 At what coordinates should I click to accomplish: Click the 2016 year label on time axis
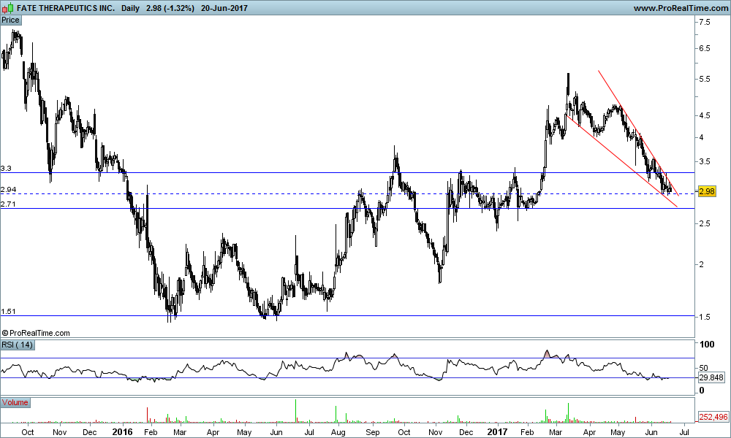[x=123, y=432]
